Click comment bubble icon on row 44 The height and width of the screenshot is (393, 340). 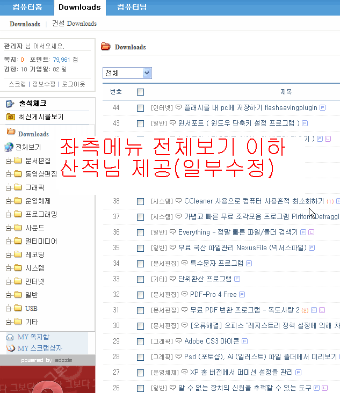coord(178,107)
